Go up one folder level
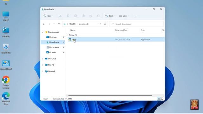 pyautogui.click(x=59, y=24)
